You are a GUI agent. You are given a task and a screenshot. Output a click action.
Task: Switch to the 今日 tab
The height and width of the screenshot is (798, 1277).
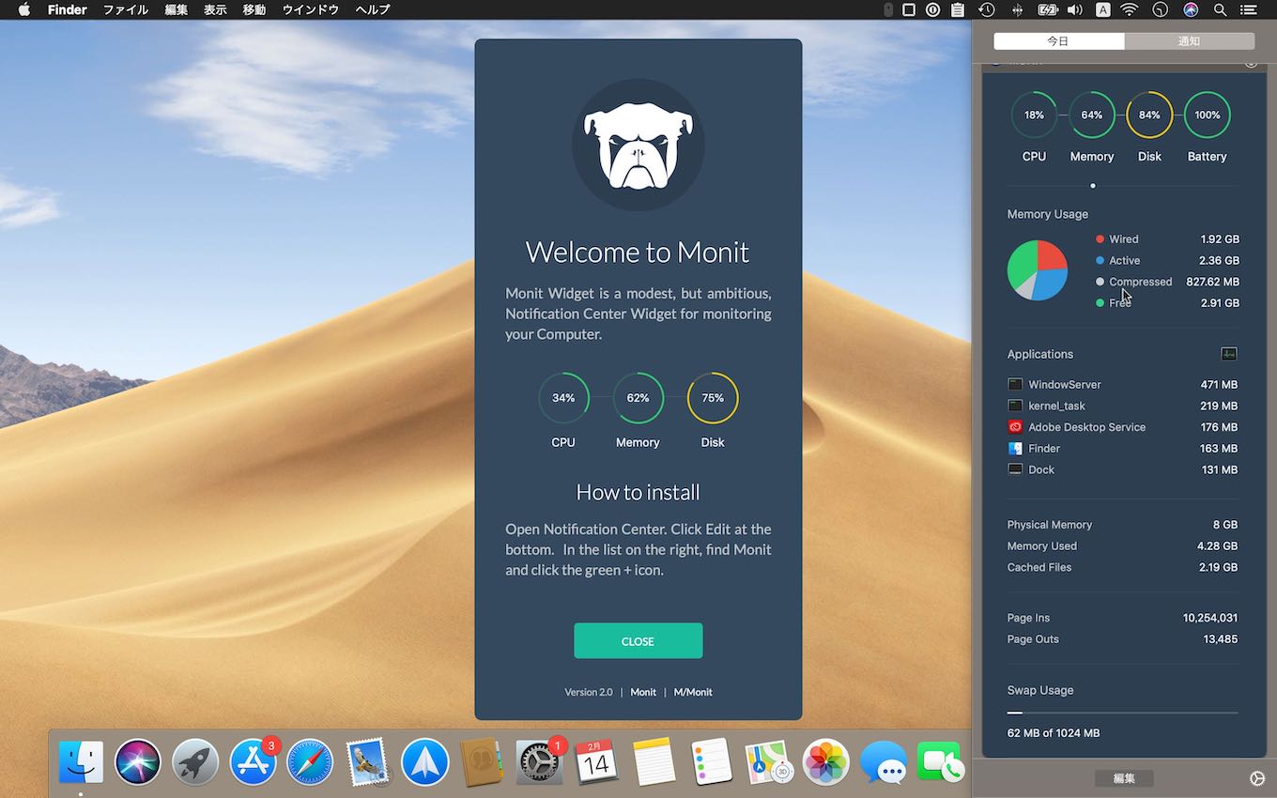(1059, 41)
